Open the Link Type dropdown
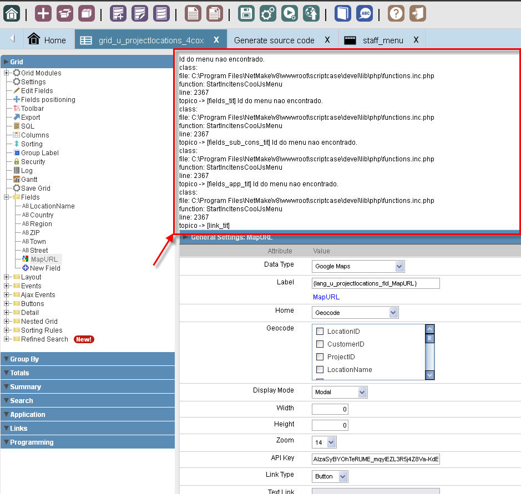The image size is (521, 494). (330, 476)
